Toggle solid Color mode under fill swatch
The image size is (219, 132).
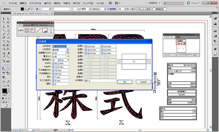coord(3,98)
